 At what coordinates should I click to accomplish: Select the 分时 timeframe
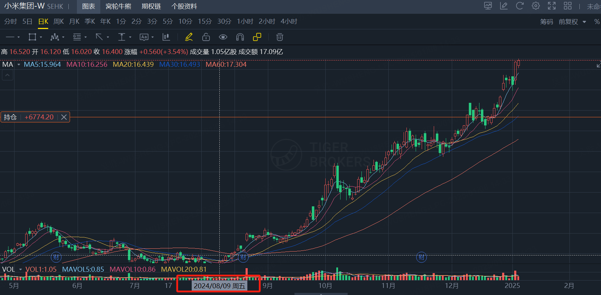click(x=10, y=22)
